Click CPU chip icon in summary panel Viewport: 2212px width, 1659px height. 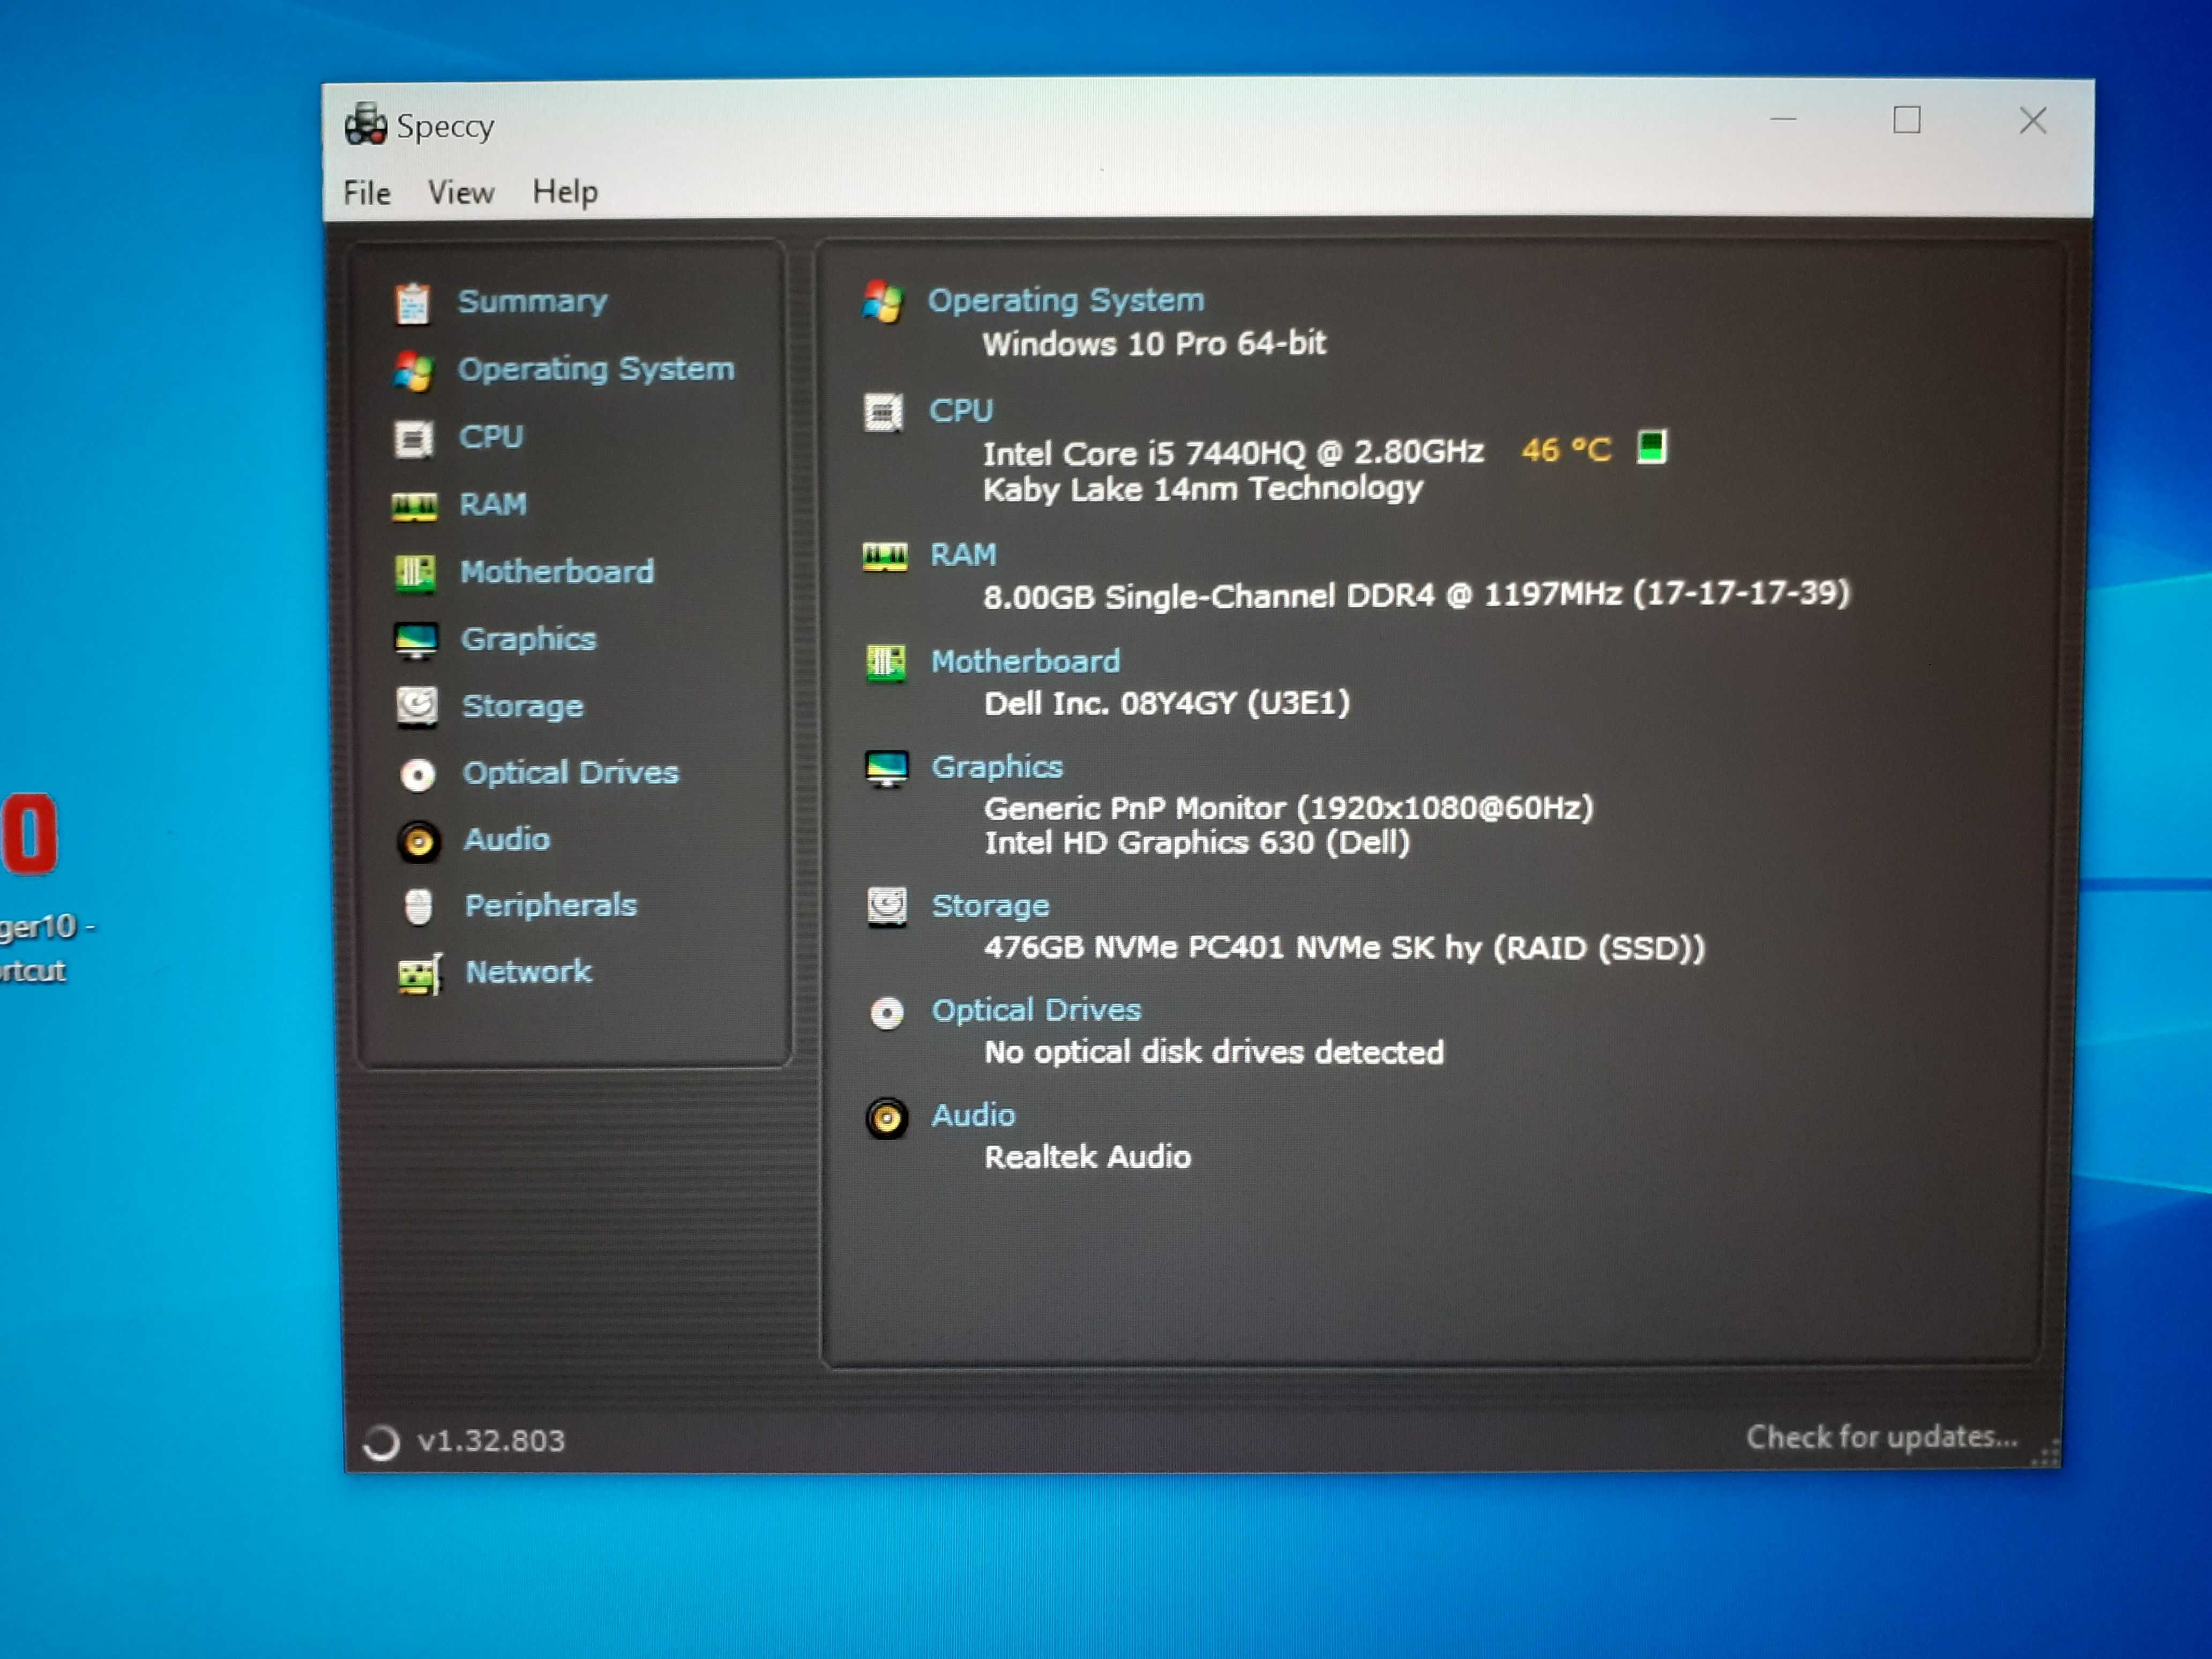883,412
